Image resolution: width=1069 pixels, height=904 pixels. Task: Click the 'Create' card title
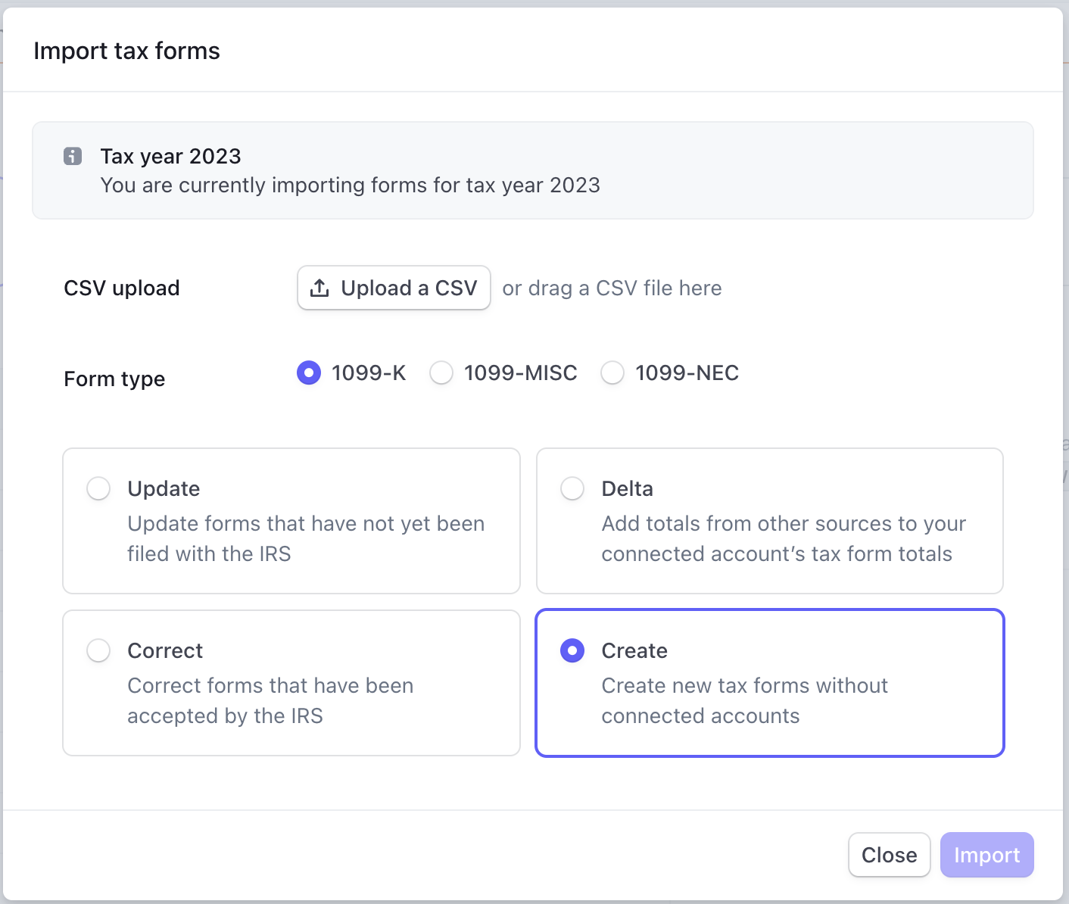634,650
